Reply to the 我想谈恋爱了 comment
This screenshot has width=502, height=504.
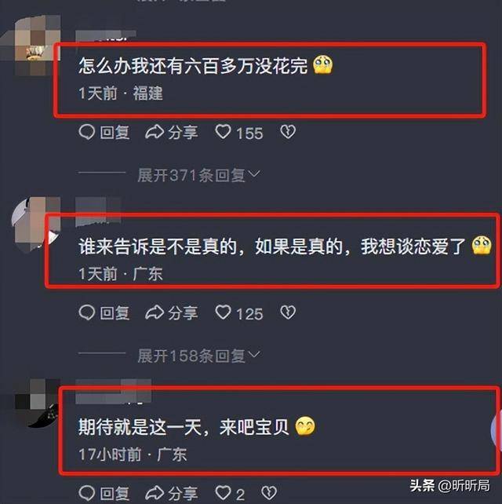click(x=104, y=313)
